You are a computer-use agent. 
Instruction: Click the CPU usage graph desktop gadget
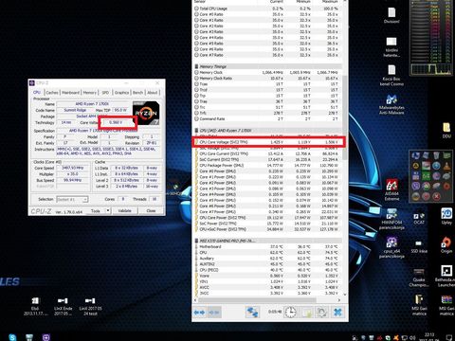tap(431, 38)
